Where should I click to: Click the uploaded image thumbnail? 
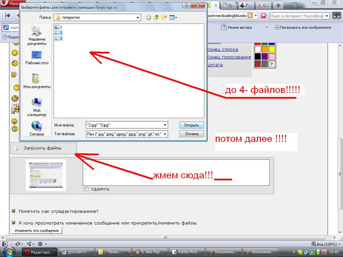45,175
